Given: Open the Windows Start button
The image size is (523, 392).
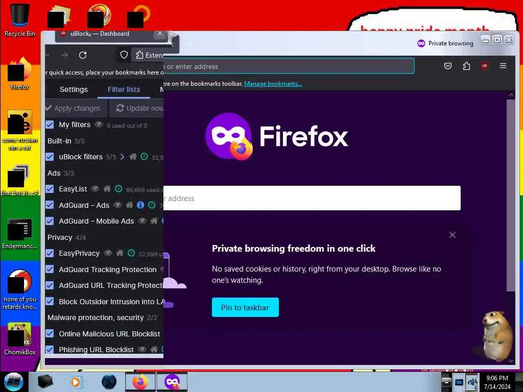Looking at the screenshot, I should tap(14, 382).
